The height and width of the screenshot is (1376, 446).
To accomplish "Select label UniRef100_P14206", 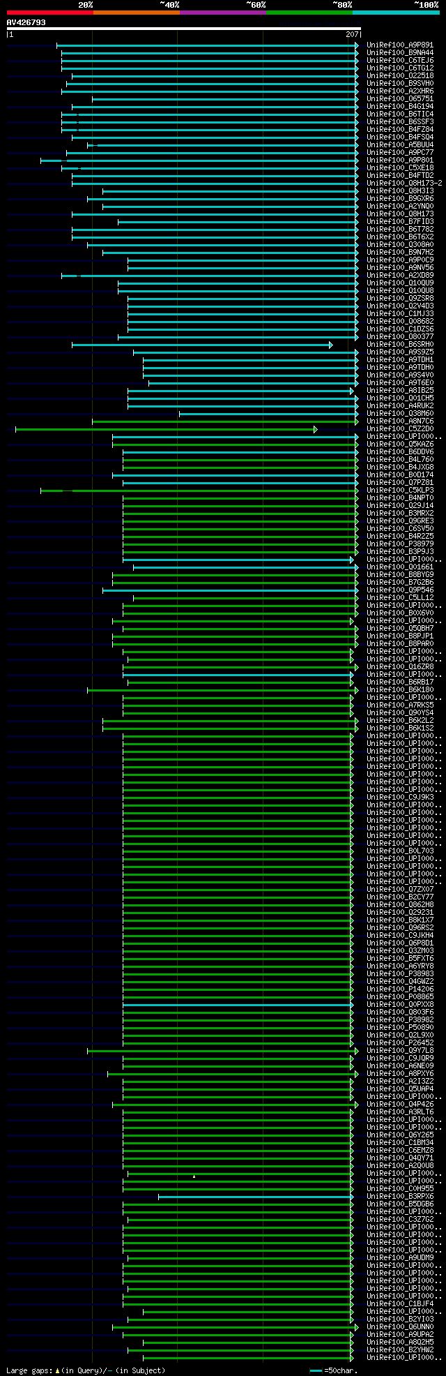I will pyautogui.click(x=400, y=989).
